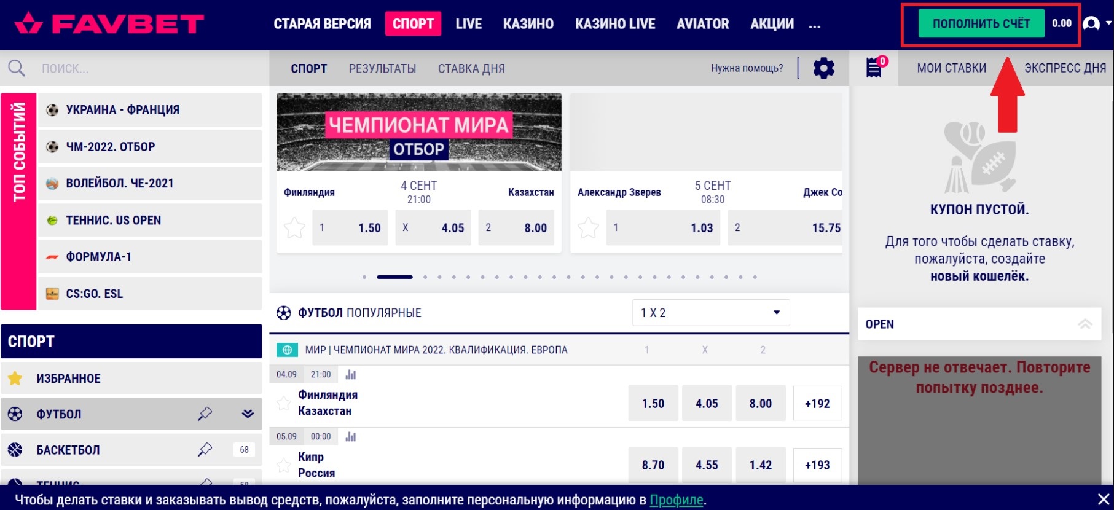Follow the Профиле link in notification
Viewport: 1114px width, 510px height.
[x=676, y=500]
